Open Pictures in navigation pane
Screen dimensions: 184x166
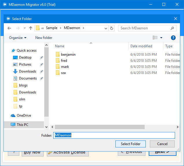25,64
